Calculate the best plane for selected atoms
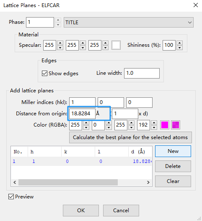This screenshot has height=221, width=202. click(x=130, y=137)
